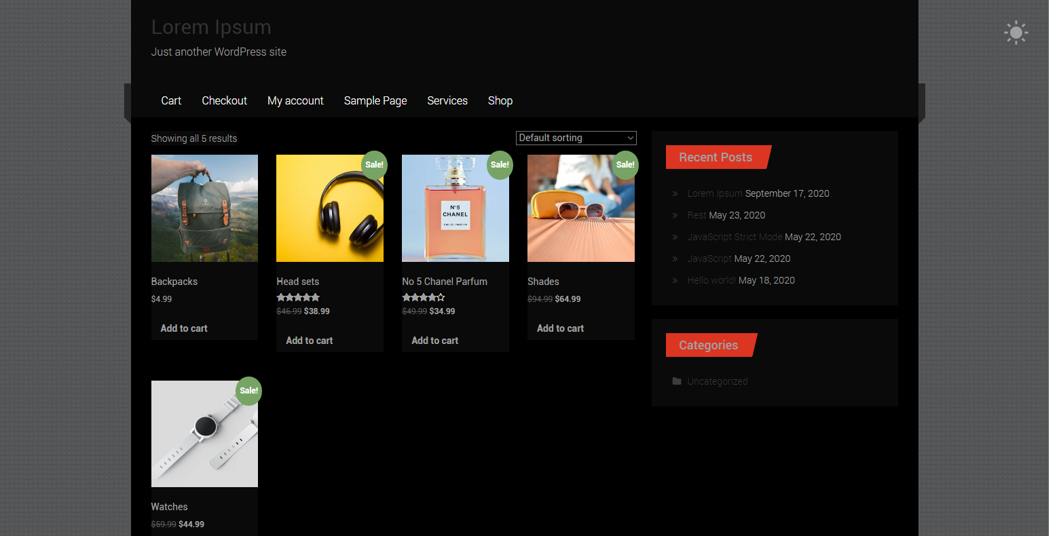1059x536 pixels.
Task: Click the Watches product title
Action: pos(170,507)
